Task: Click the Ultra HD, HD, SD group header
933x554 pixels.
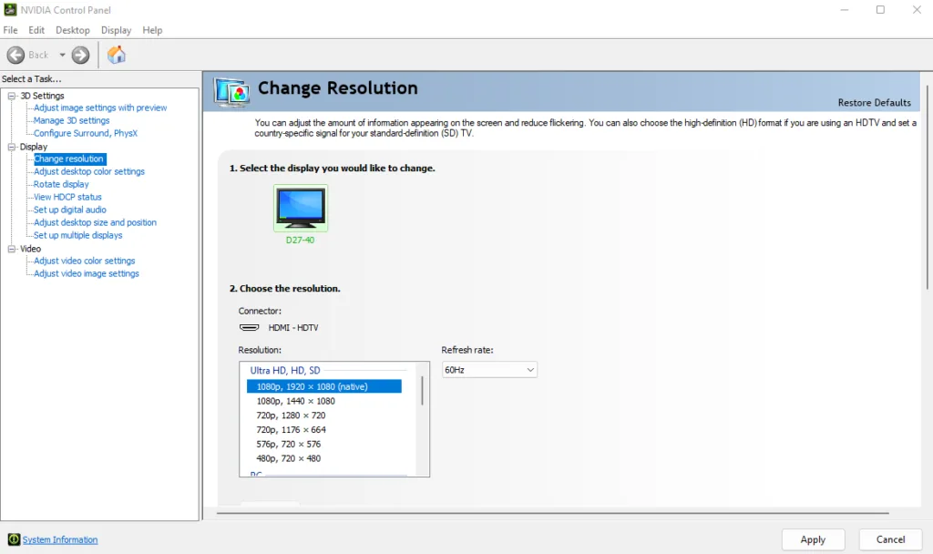Action: click(x=285, y=370)
